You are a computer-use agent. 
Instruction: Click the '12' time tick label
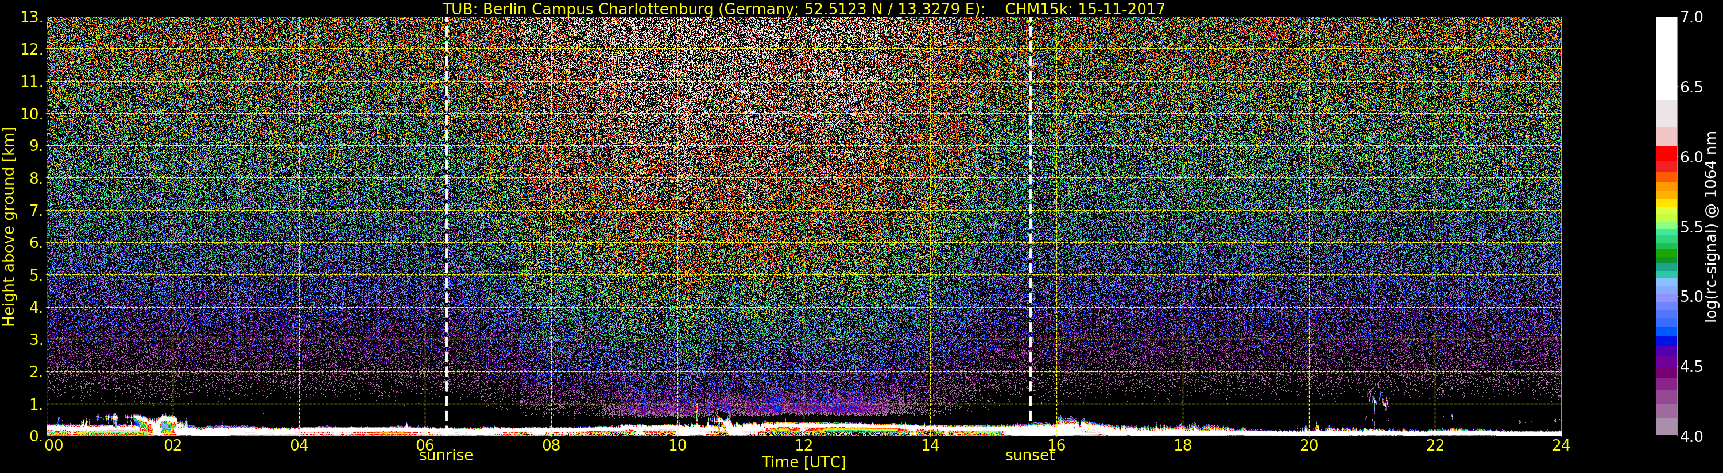[804, 445]
